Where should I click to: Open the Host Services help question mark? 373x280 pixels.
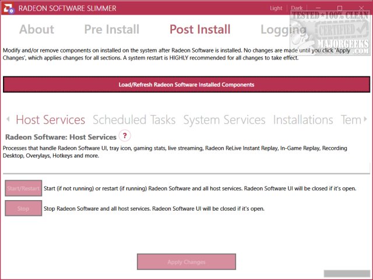125,136
